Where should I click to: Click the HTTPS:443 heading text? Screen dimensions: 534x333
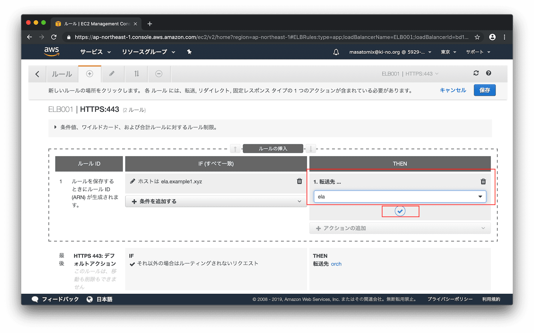point(99,109)
